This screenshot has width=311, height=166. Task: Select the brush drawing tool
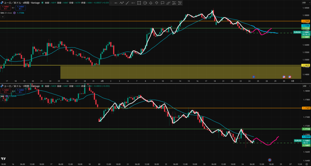[168, 3]
